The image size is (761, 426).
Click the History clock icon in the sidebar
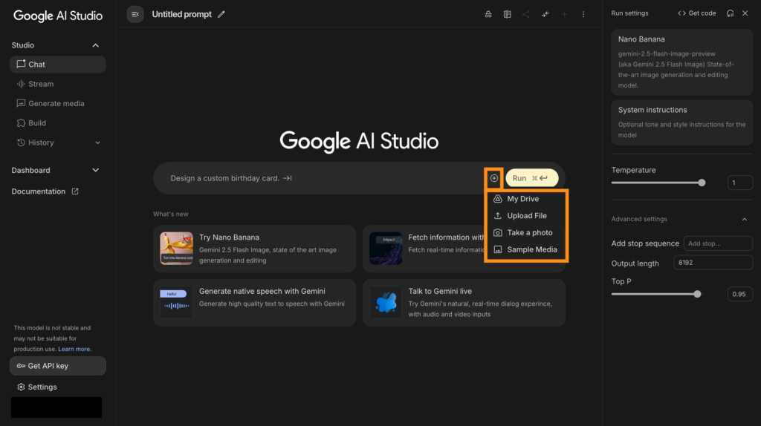[x=21, y=142]
